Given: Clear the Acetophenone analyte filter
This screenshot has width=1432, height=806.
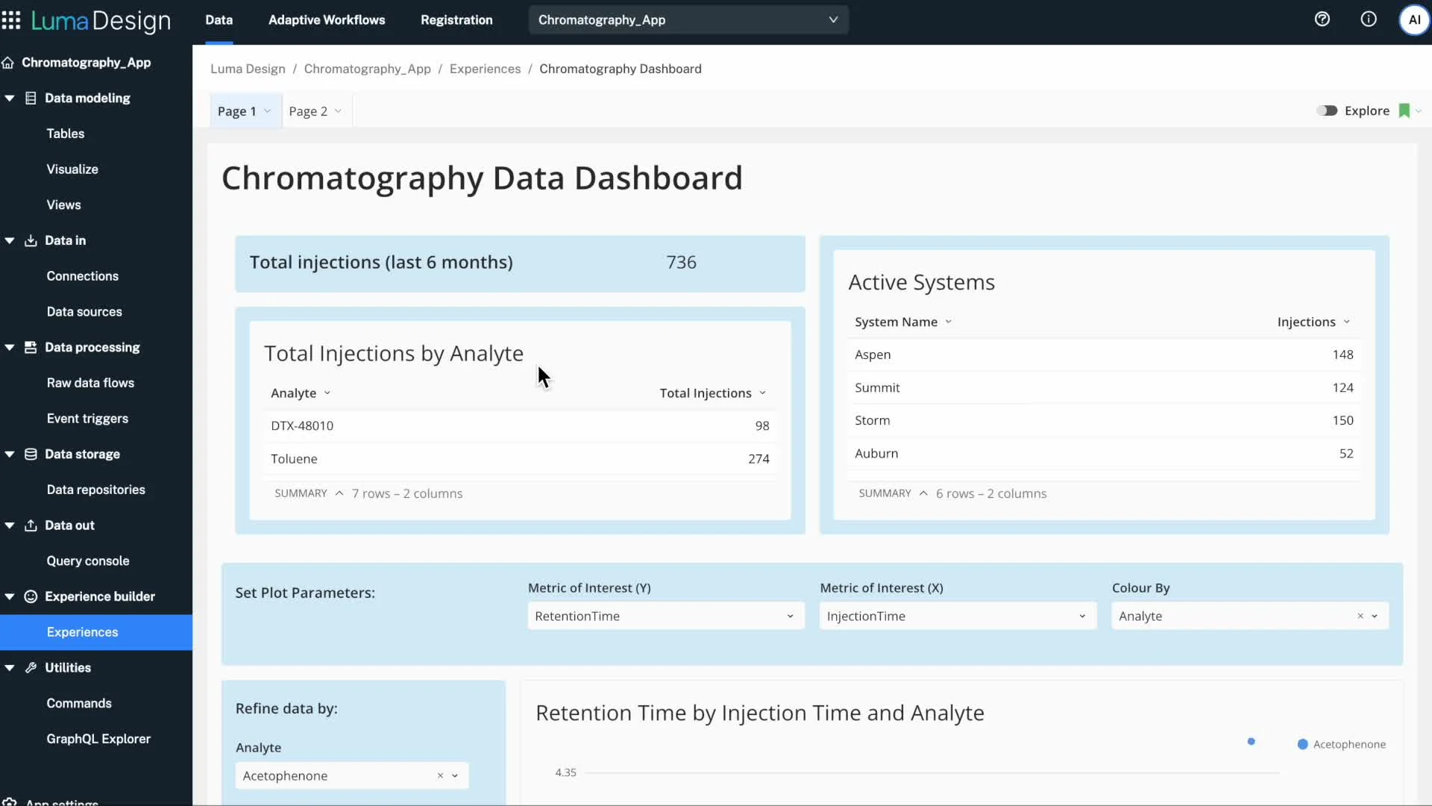Looking at the screenshot, I should pyautogui.click(x=440, y=775).
